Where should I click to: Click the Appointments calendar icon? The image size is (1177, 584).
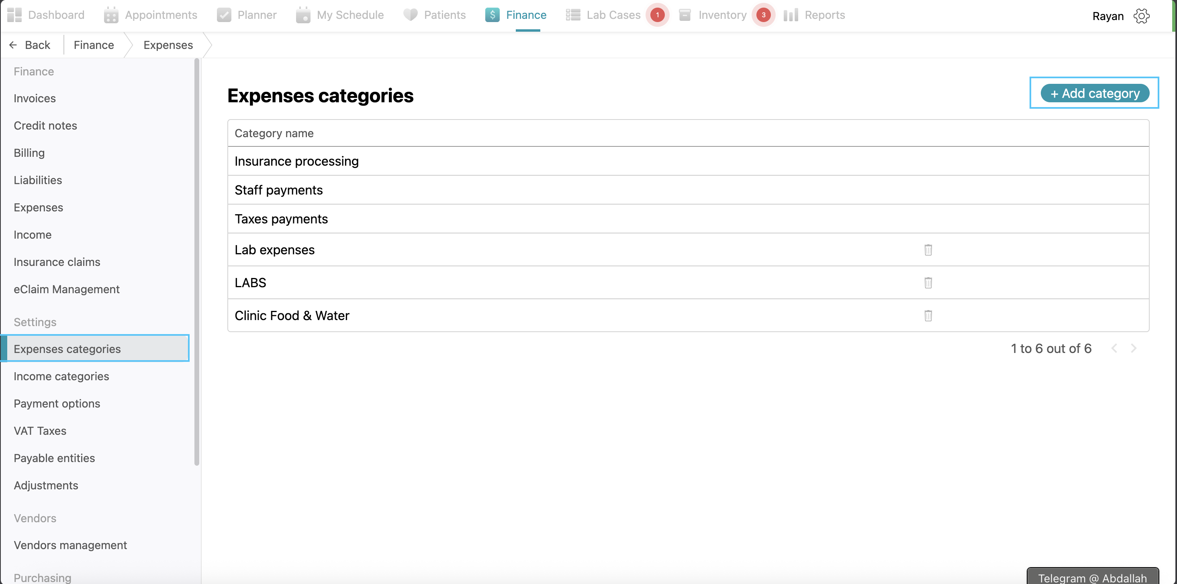pyautogui.click(x=111, y=15)
